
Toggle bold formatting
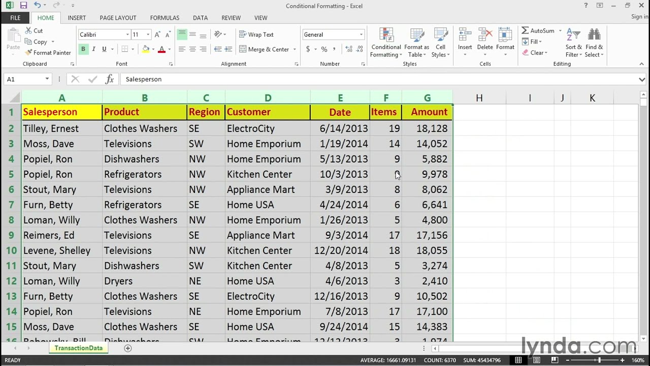83,49
